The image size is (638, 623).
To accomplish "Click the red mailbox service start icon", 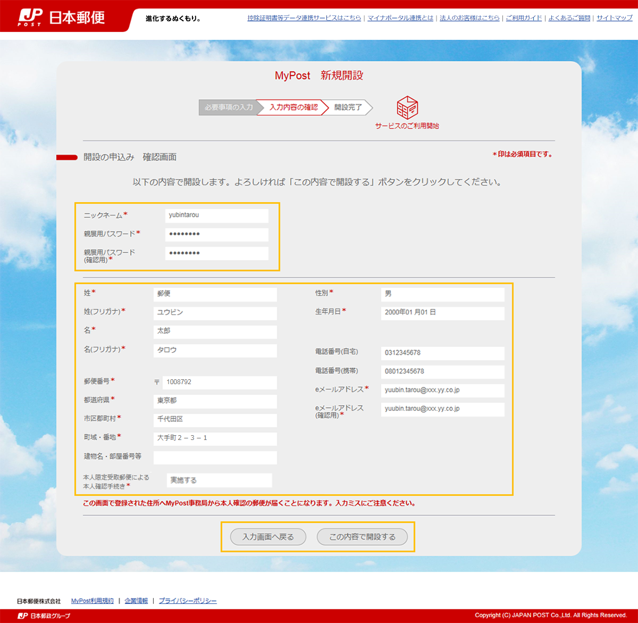I will point(408,107).
